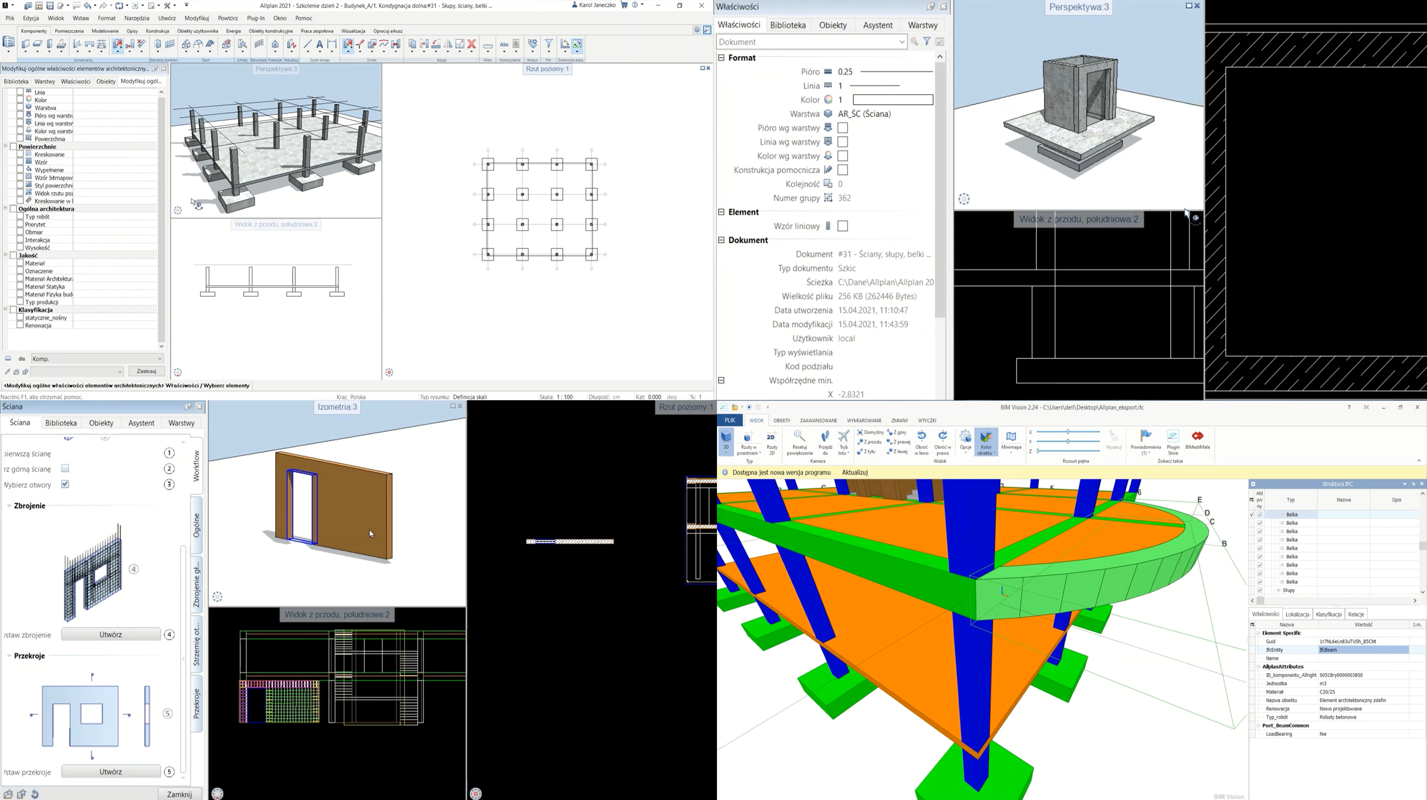The image size is (1427, 800).
Task: Toggle the Konstrukcja pomocnicza checkbox
Action: point(843,170)
